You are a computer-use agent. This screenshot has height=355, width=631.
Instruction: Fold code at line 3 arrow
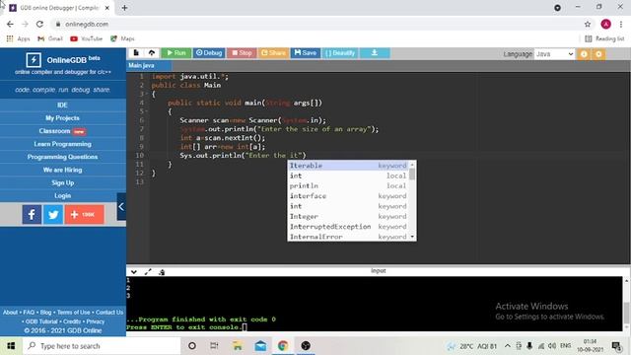147,95
